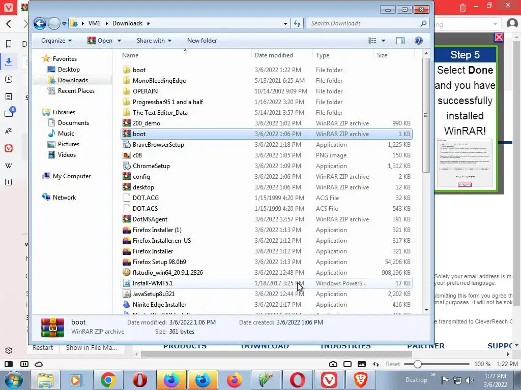Open the Music library

click(x=66, y=134)
